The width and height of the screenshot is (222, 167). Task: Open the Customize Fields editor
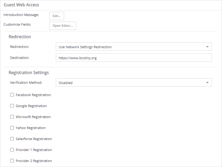(63, 26)
